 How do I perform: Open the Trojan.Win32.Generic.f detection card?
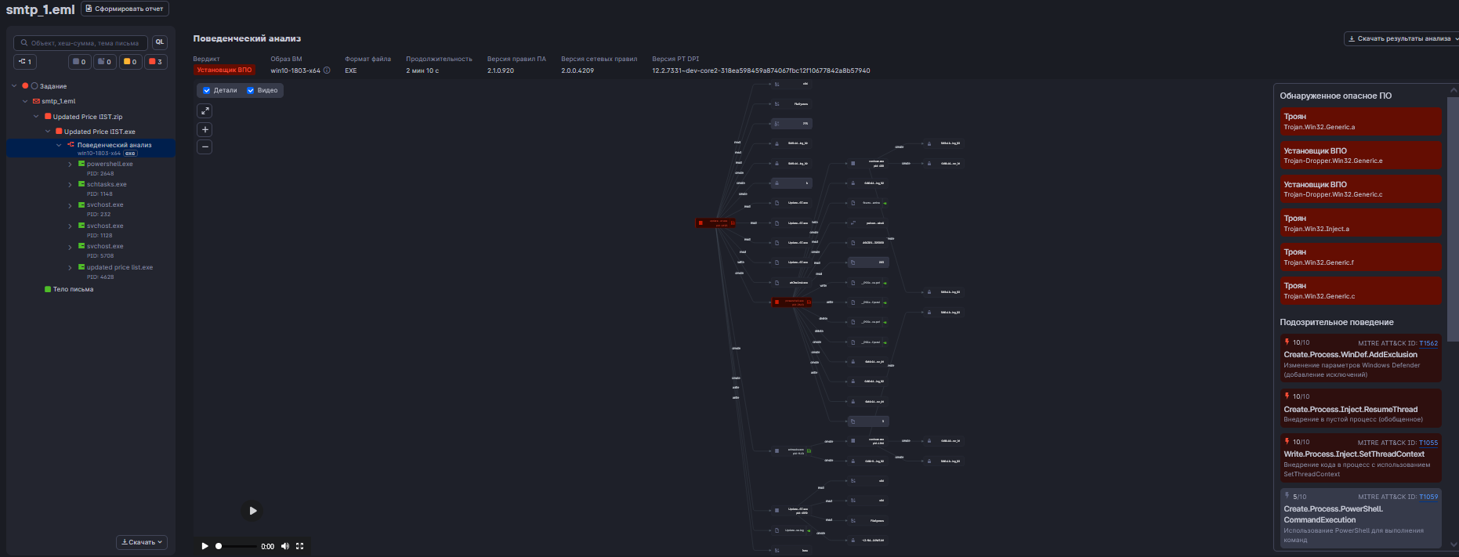[1360, 257]
